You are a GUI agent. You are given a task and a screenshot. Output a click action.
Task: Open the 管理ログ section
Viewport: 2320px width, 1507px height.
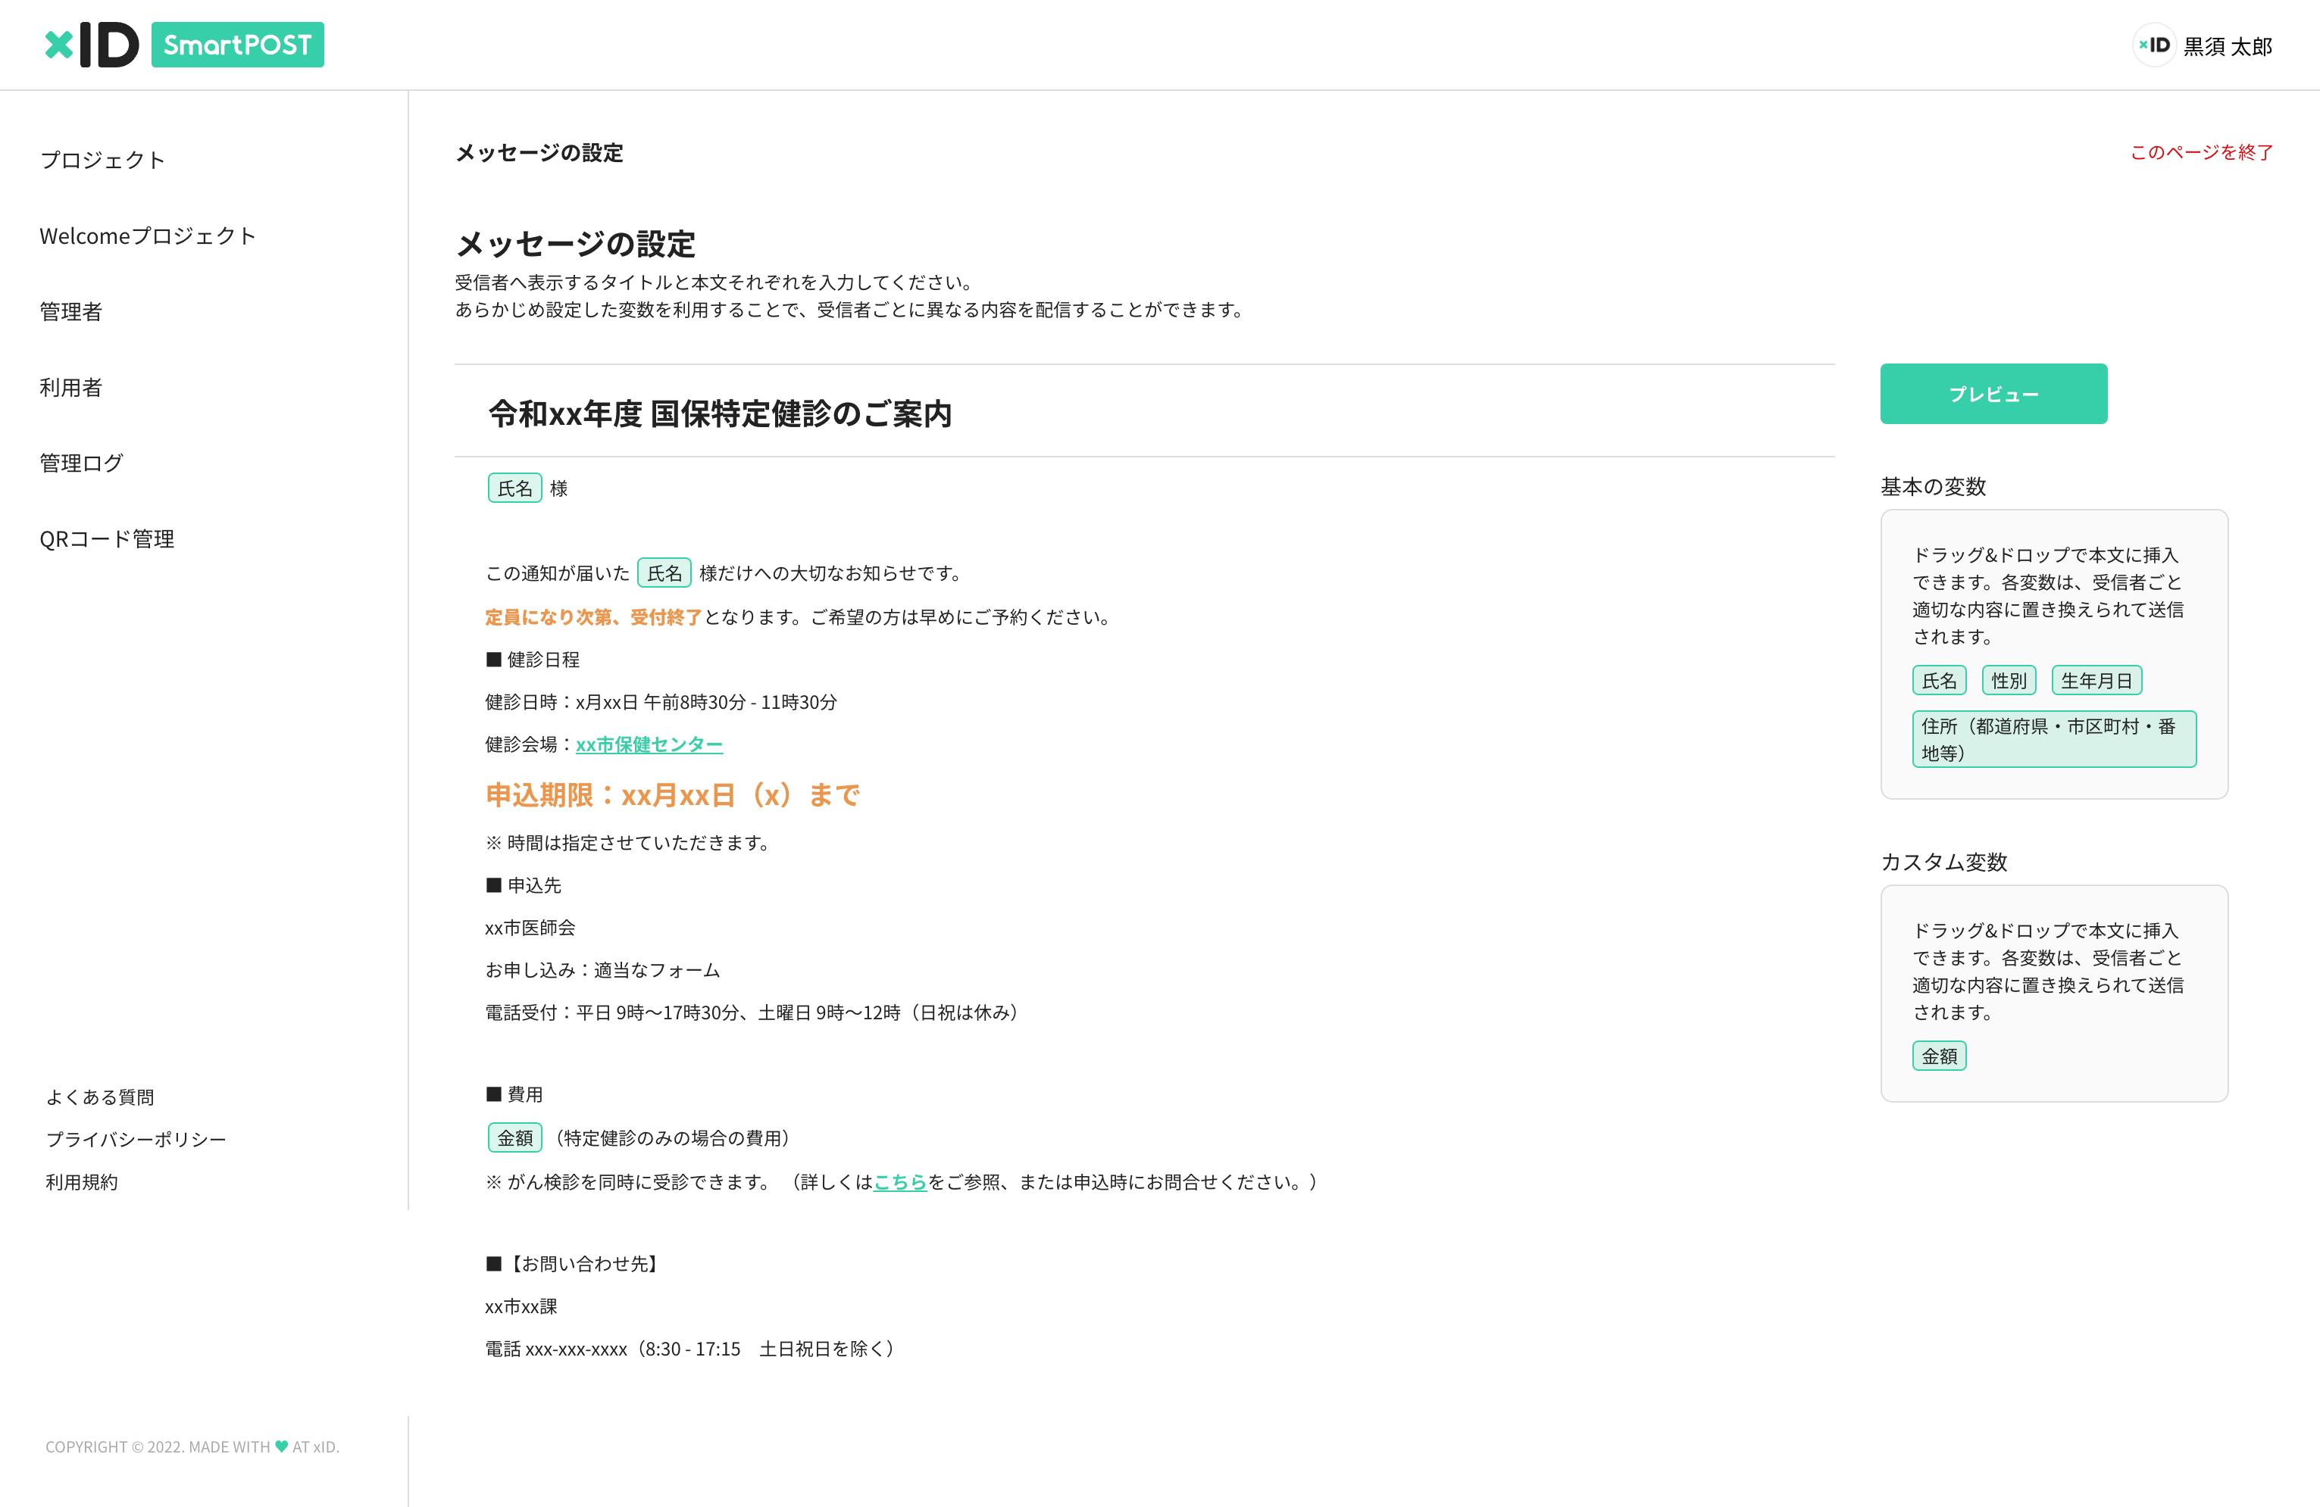pyautogui.click(x=81, y=463)
